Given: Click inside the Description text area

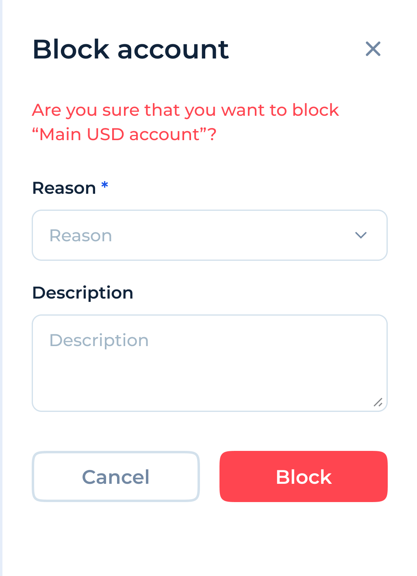Looking at the screenshot, I should click(x=210, y=362).
